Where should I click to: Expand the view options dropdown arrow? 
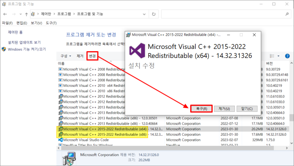pyautogui.click(x=278, y=56)
